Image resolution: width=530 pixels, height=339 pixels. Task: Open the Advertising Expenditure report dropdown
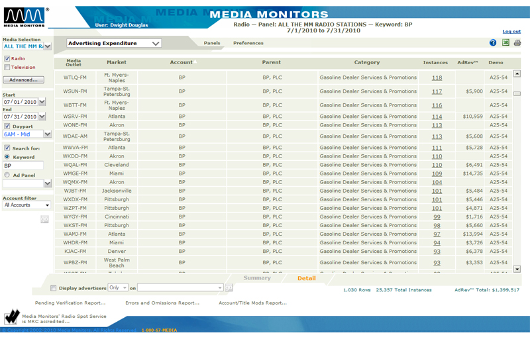click(x=114, y=44)
